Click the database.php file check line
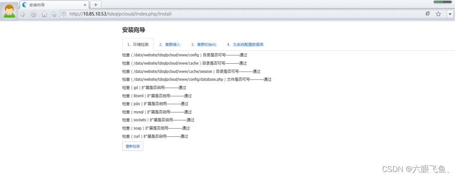This screenshot has width=455, height=177. click(197, 79)
